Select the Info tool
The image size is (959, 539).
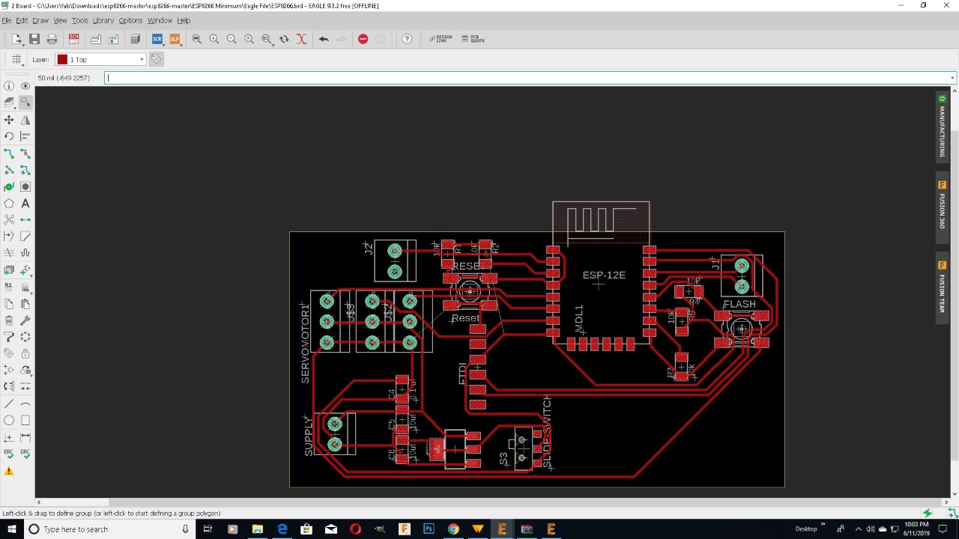tap(9, 86)
